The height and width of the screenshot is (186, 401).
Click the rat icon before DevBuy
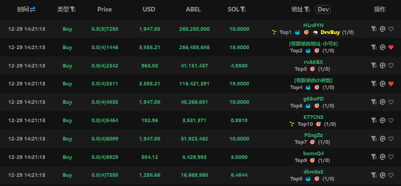tap(315, 32)
